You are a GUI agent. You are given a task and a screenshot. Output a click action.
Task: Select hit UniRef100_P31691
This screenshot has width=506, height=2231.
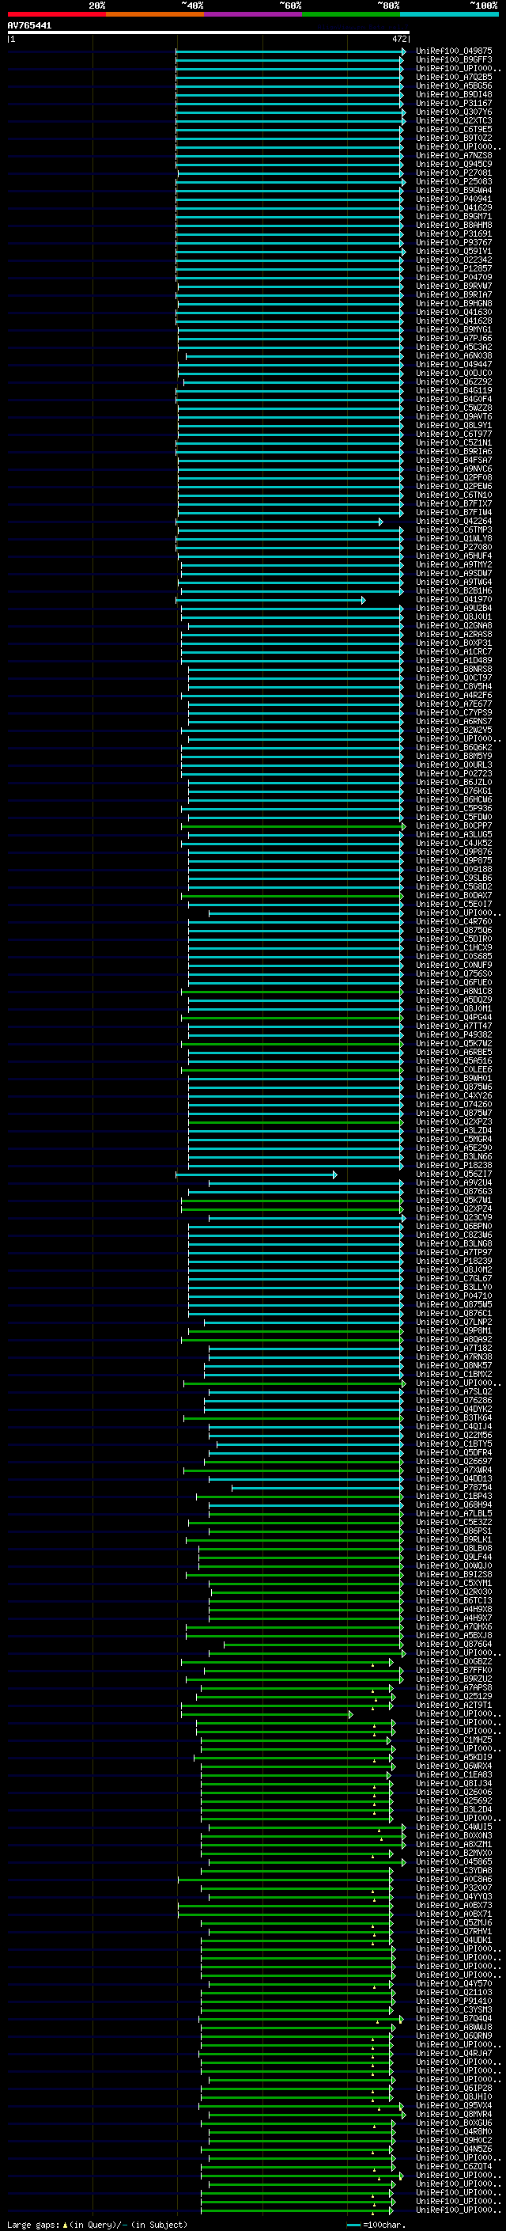[454, 233]
